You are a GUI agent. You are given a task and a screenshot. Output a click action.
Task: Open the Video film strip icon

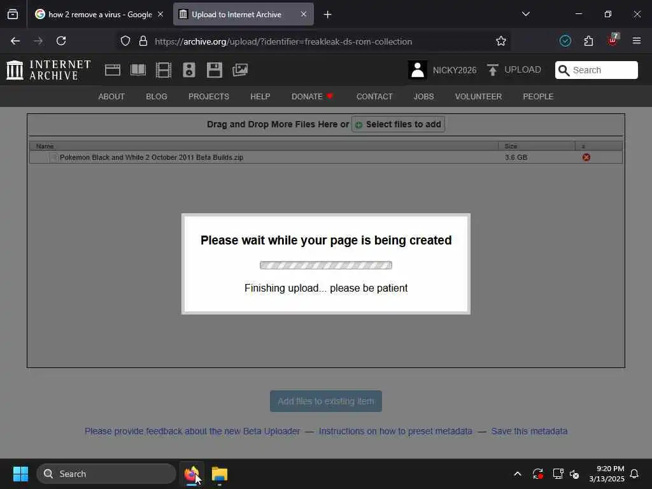tap(164, 70)
